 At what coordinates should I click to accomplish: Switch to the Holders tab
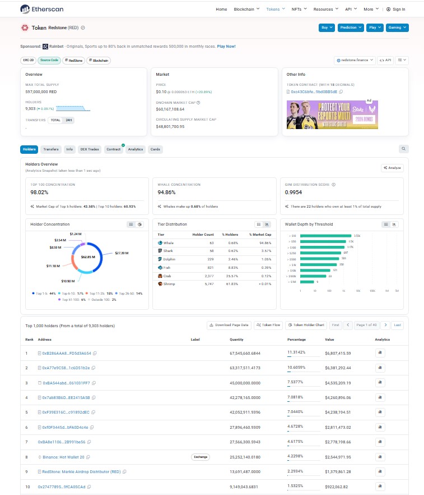point(29,149)
